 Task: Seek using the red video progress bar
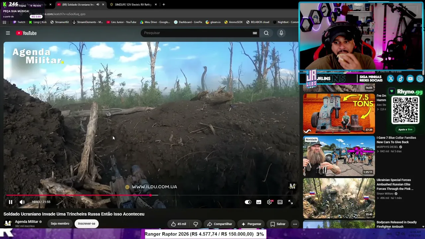click(x=151, y=195)
